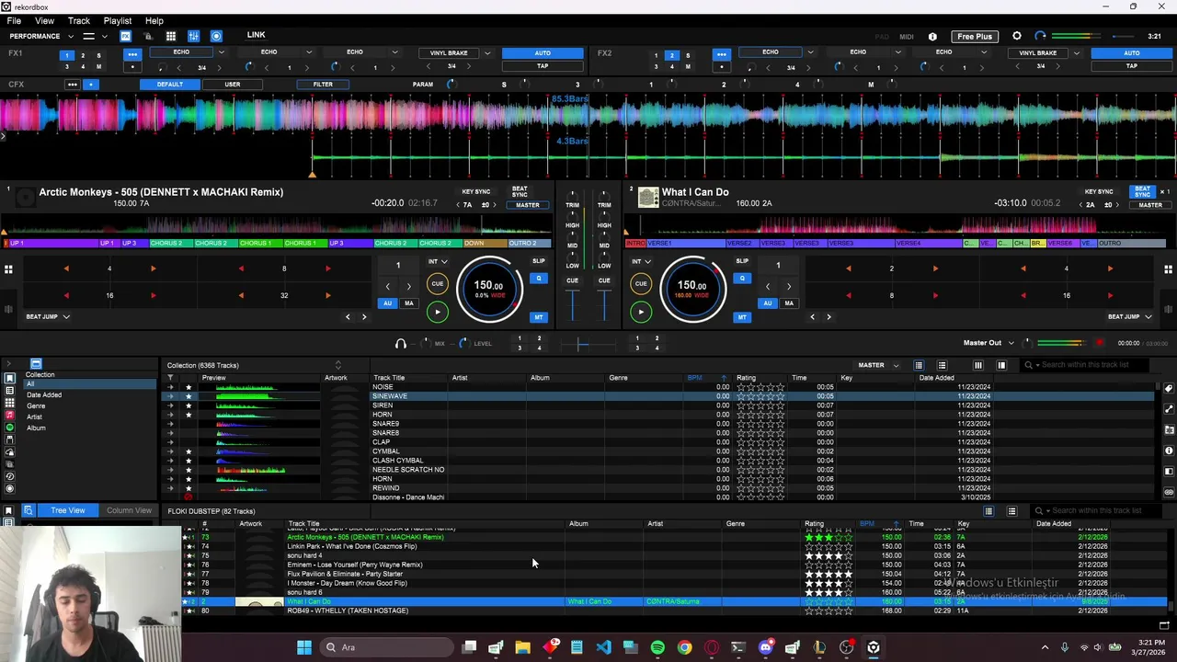The height and width of the screenshot is (662, 1177).
Task: Open the File menu
Action: [14, 20]
